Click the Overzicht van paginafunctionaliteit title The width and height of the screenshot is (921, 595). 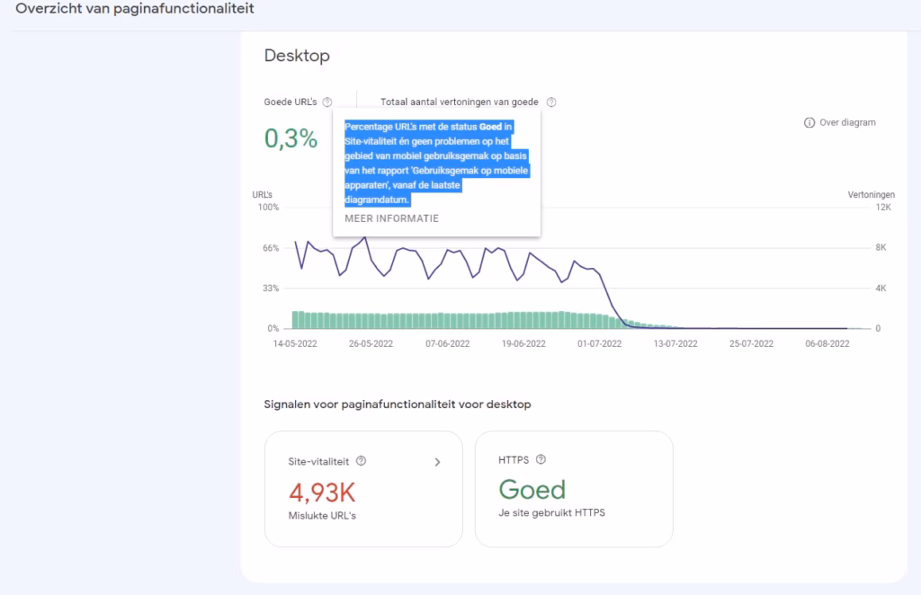133,8
